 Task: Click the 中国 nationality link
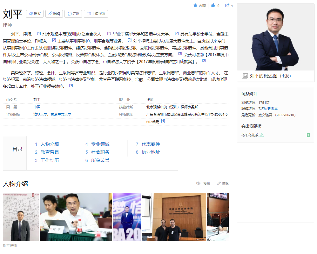pos(37,107)
